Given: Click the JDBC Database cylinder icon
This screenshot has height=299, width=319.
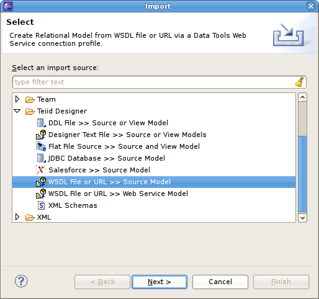Looking at the screenshot, I should tap(41, 158).
